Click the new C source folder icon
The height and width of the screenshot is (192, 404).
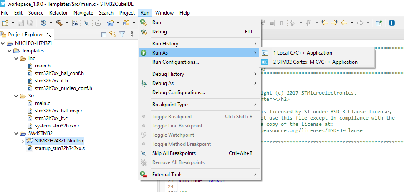(111, 23)
